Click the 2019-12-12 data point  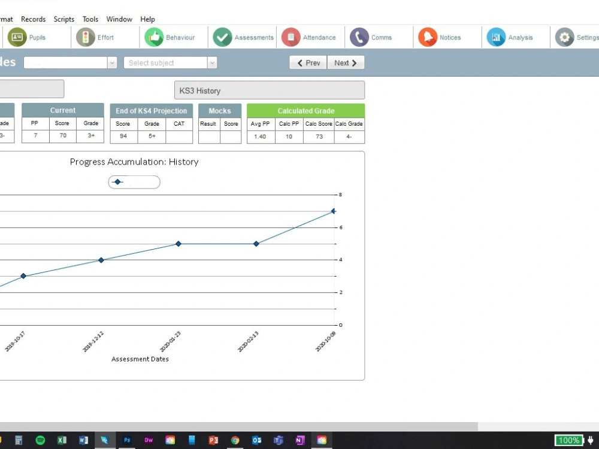click(x=101, y=260)
